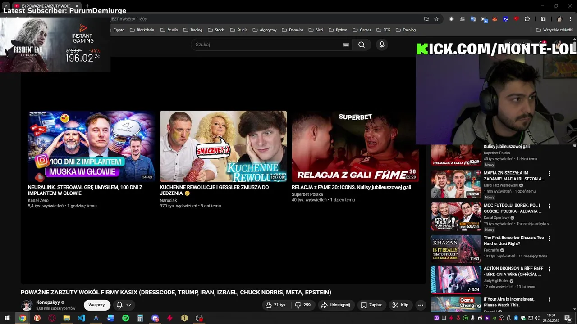Open Word from taskbar
Screen dimensions: 577x324
(x=110, y=318)
